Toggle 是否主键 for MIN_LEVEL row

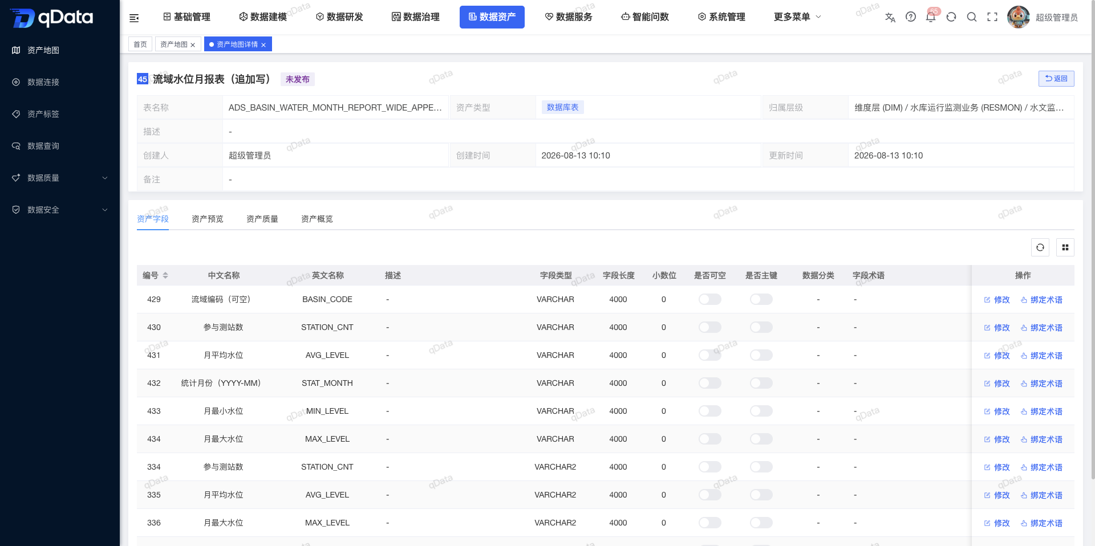pyautogui.click(x=761, y=411)
